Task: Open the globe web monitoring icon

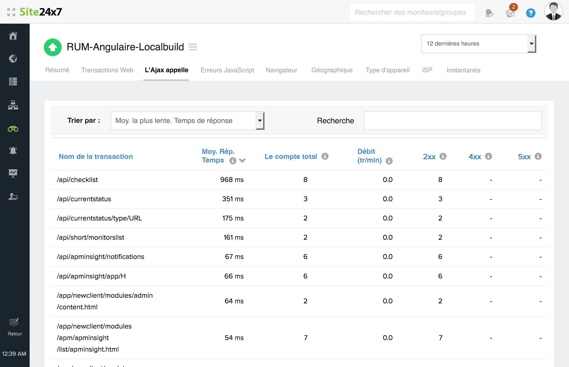Action: pyautogui.click(x=13, y=59)
